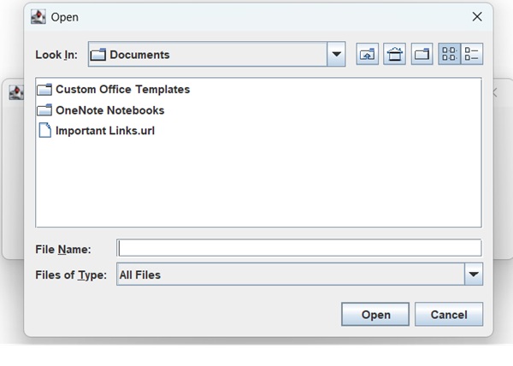Image resolution: width=513 pixels, height=366 pixels.
Task: Close the Open dialog window
Action: coord(477,16)
